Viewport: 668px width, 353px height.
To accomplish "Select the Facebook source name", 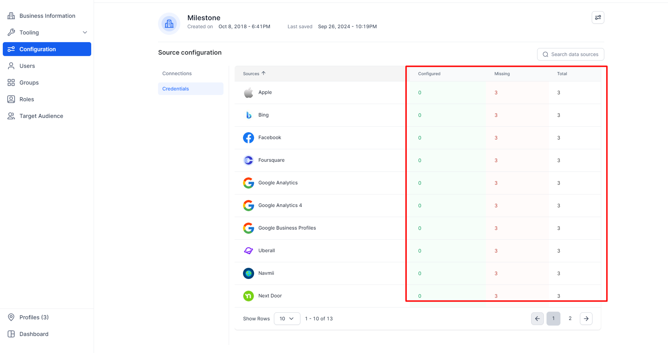I will 270,137.
